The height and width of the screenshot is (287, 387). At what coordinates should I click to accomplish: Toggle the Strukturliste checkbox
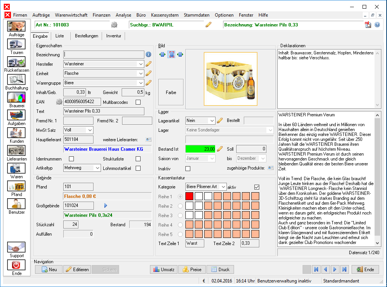[138, 159]
